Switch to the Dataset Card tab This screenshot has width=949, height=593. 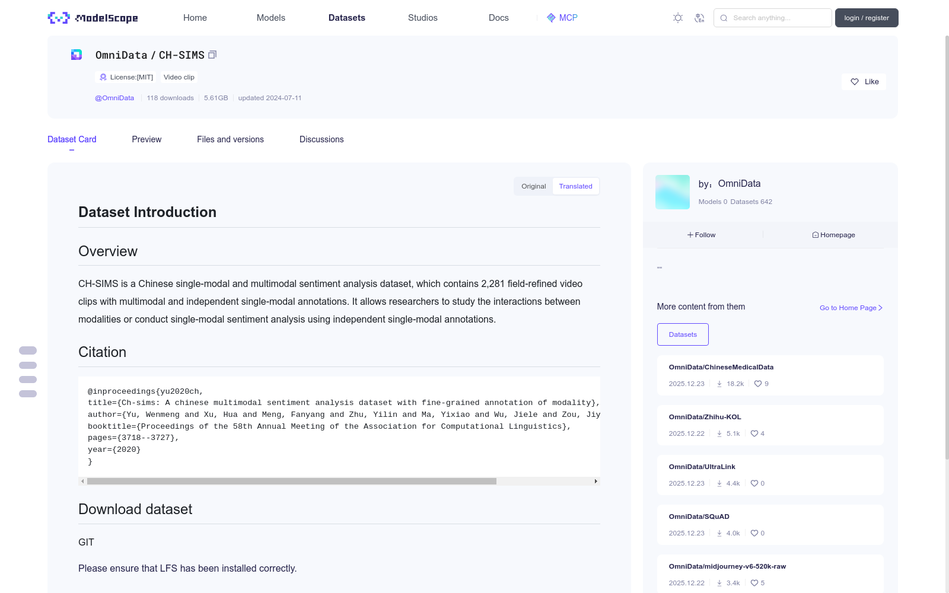coord(72,139)
